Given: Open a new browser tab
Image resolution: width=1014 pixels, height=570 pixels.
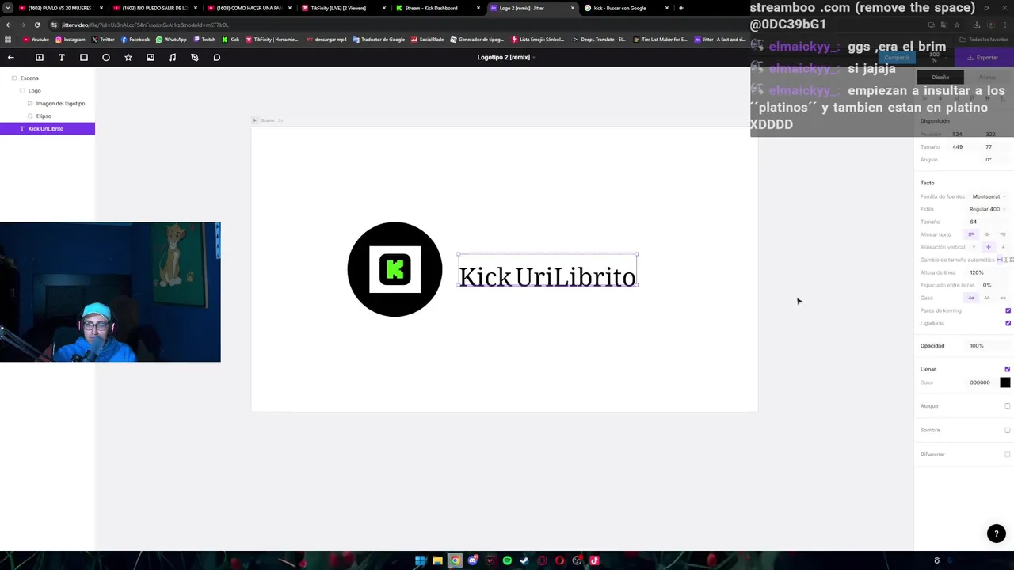Looking at the screenshot, I should [x=680, y=8].
